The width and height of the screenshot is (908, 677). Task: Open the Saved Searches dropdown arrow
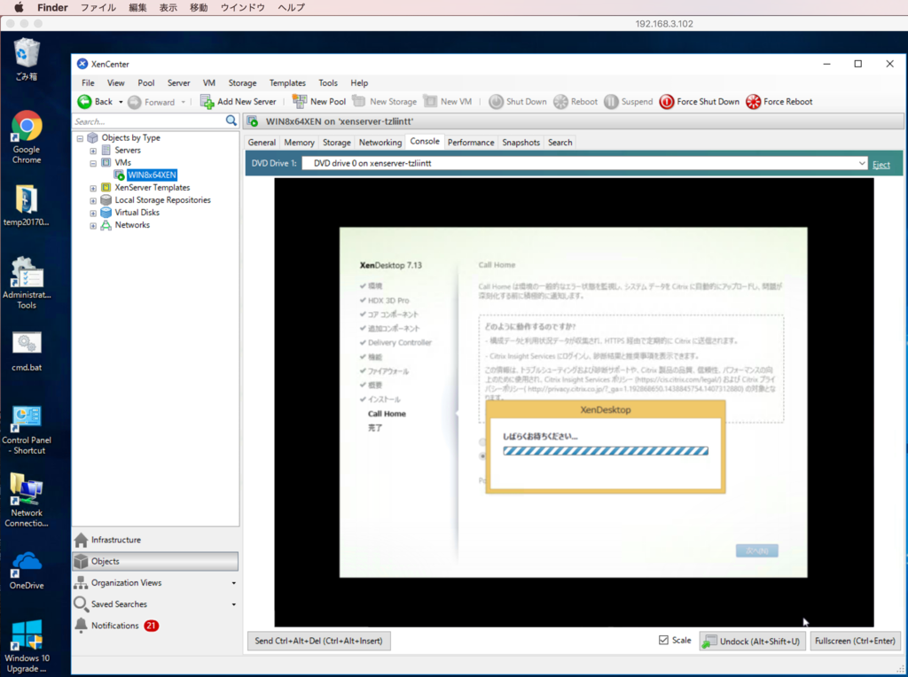[x=234, y=604]
